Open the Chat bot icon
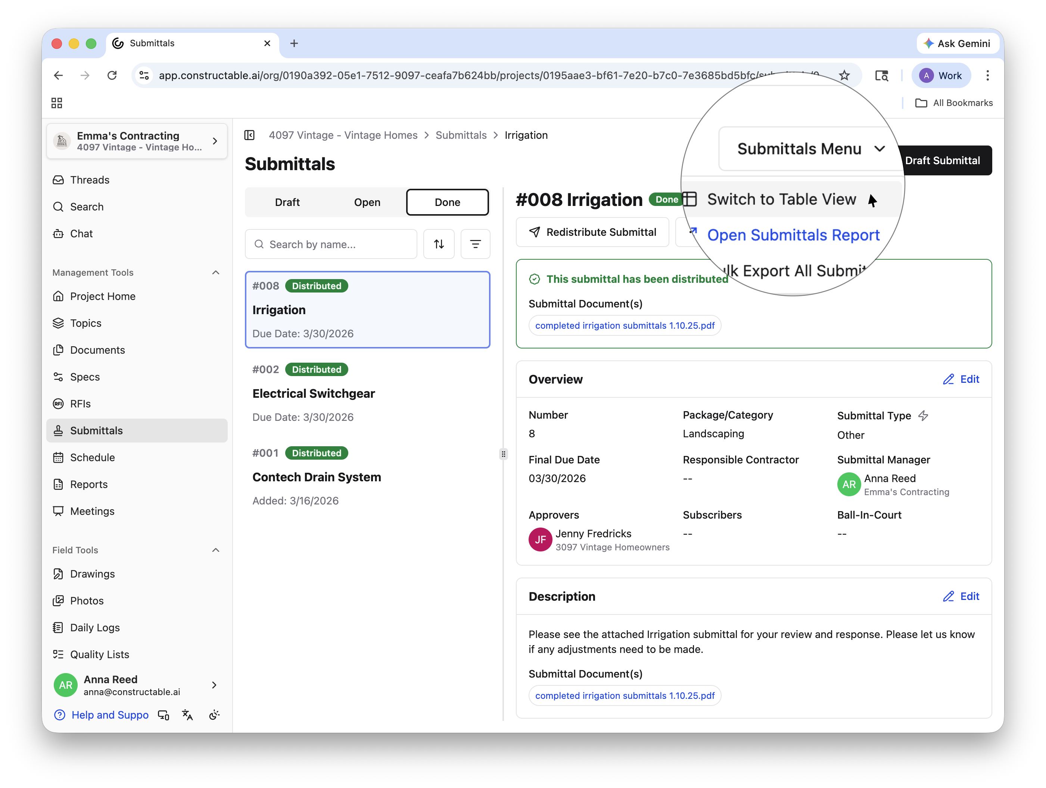Viewport: 1046px width, 788px height. 58,234
